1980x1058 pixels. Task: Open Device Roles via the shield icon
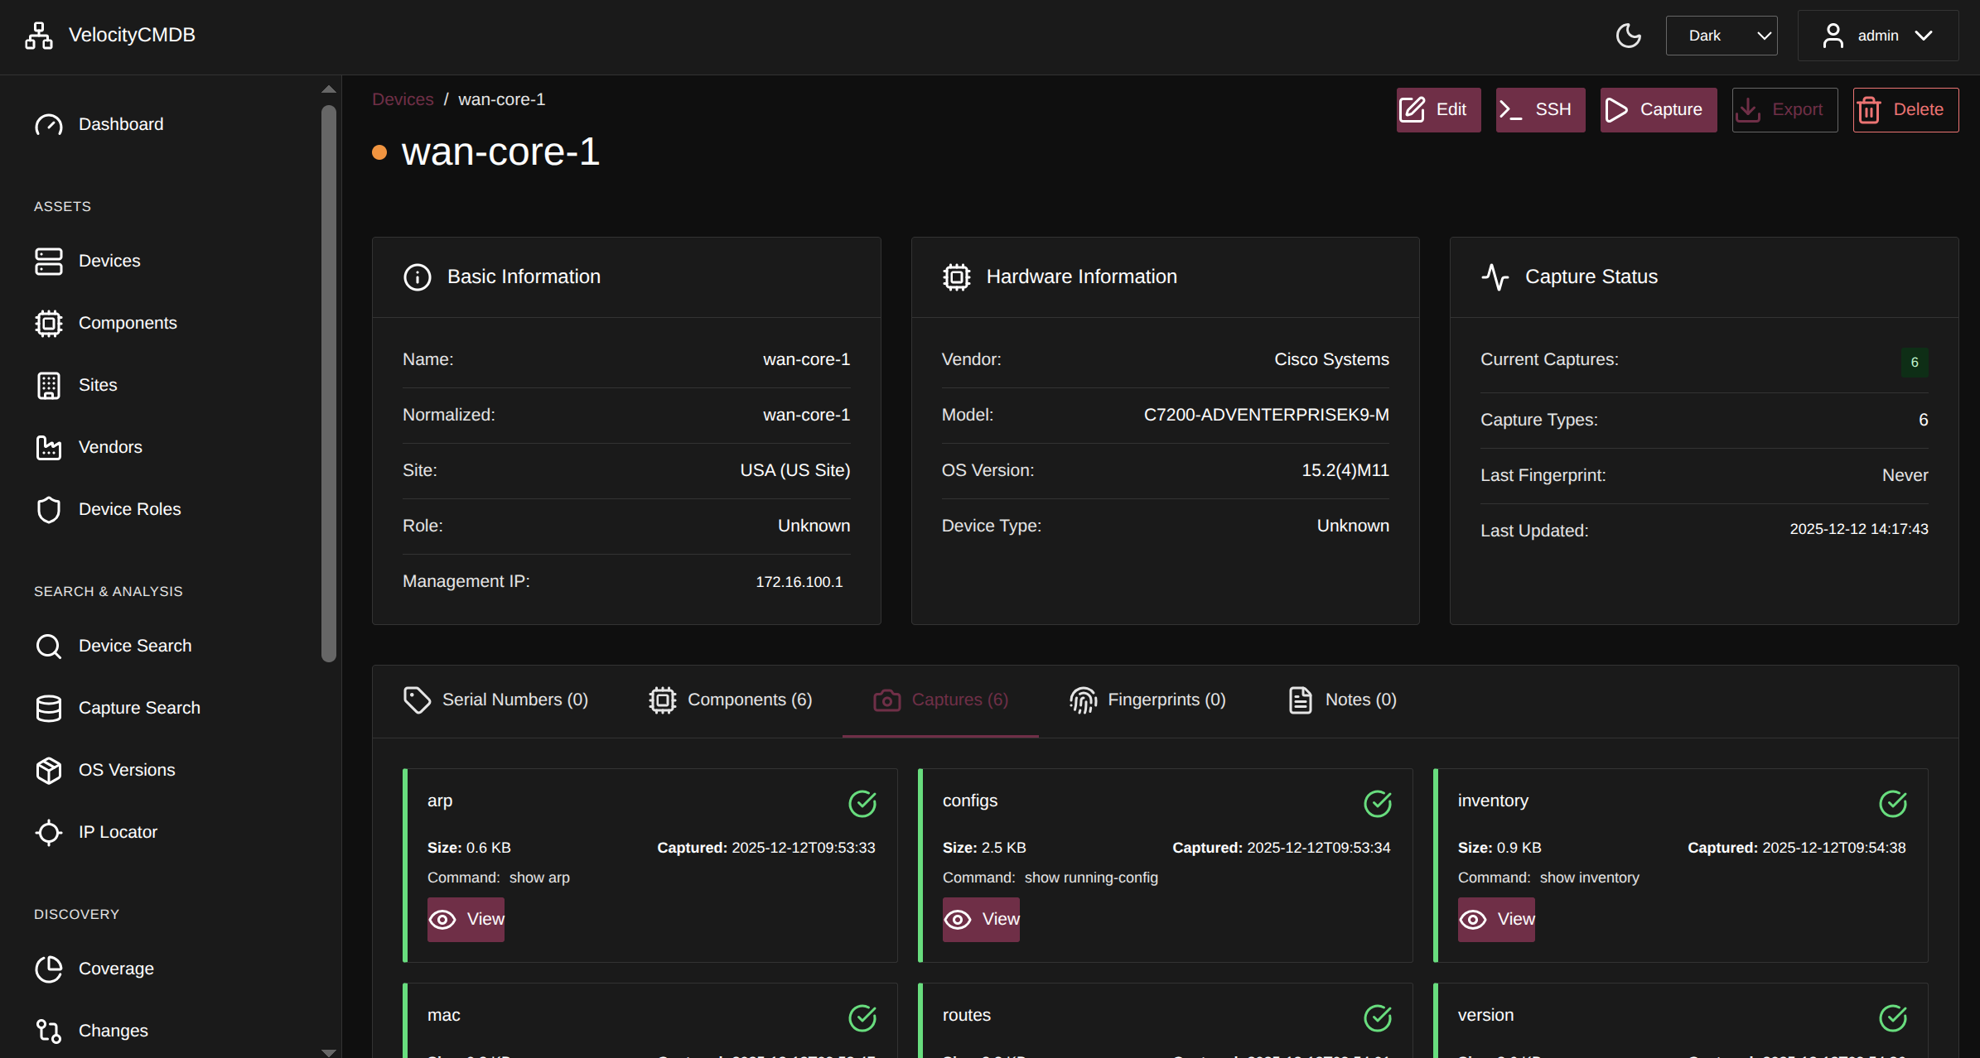point(49,509)
